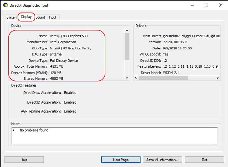The width and height of the screenshot is (228, 167).
Task: Select the 'No problems found.' note
Action: 34,130
